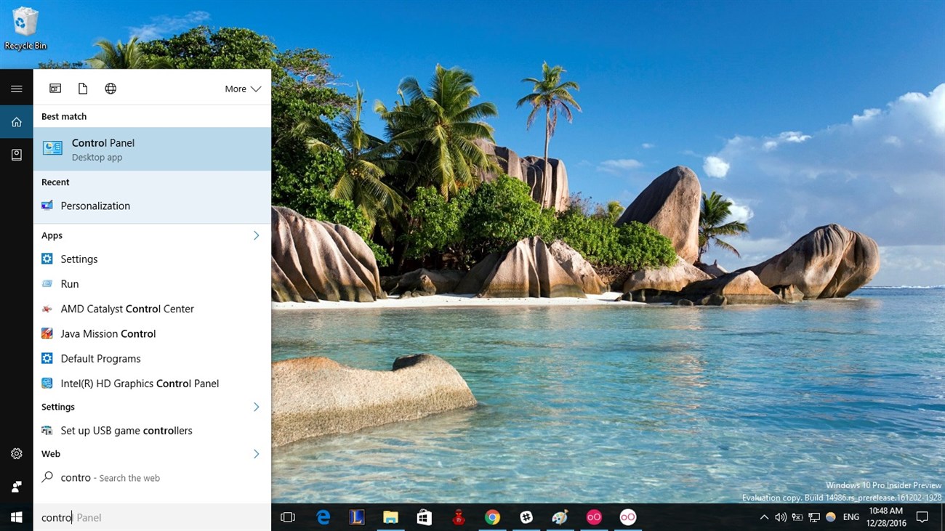
Task: Open File Explorer from taskbar
Action: (390, 517)
